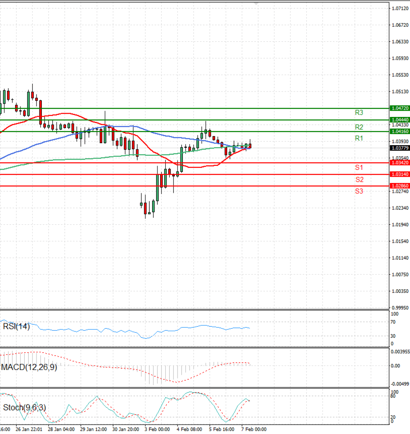Click the 1.05930 price axis value
410x434 pixels.
click(x=400, y=58)
